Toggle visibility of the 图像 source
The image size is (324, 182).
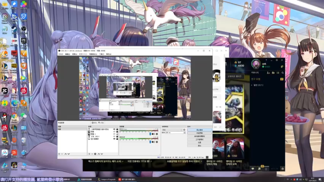[114, 132]
